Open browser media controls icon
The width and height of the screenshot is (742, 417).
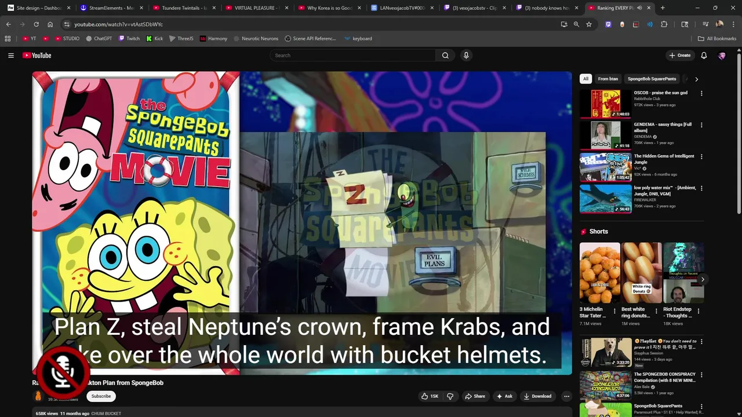pos(705,24)
